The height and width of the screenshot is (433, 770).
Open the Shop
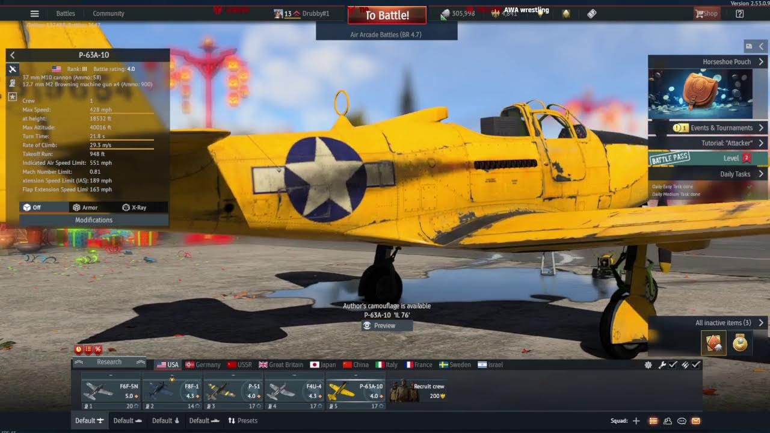(x=706, y=13)
